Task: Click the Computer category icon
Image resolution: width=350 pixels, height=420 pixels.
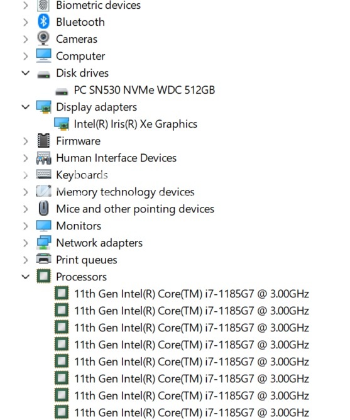Action: [x=43, y=55]
